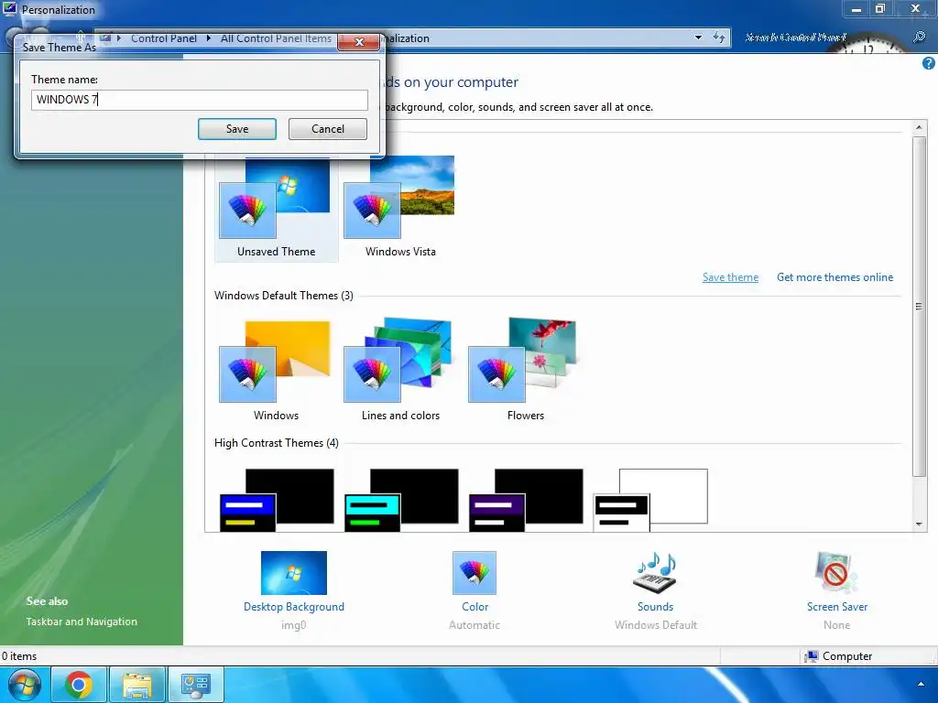
Task: Open the Color settings icon
Action: point(474,573)
